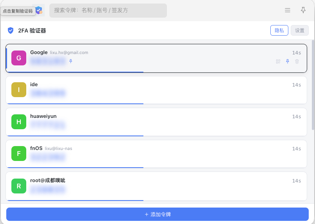Show the QR code for the Google token

(x=278, y=61)
